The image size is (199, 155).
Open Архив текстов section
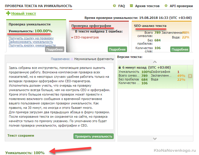click(147, 6)
